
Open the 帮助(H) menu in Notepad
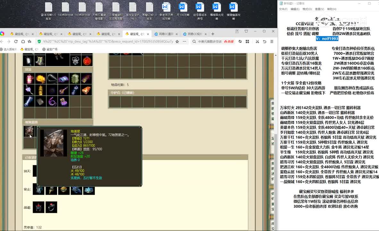pos(332,9)
